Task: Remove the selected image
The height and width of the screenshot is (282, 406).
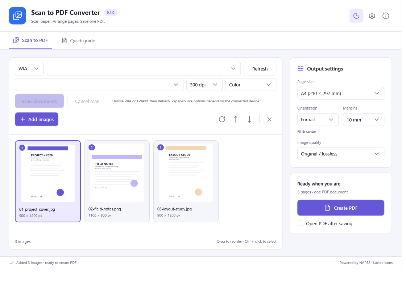Action: 269,119
